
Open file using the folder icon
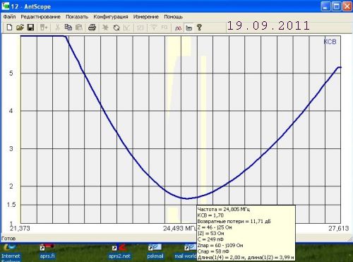coord(20,28)
